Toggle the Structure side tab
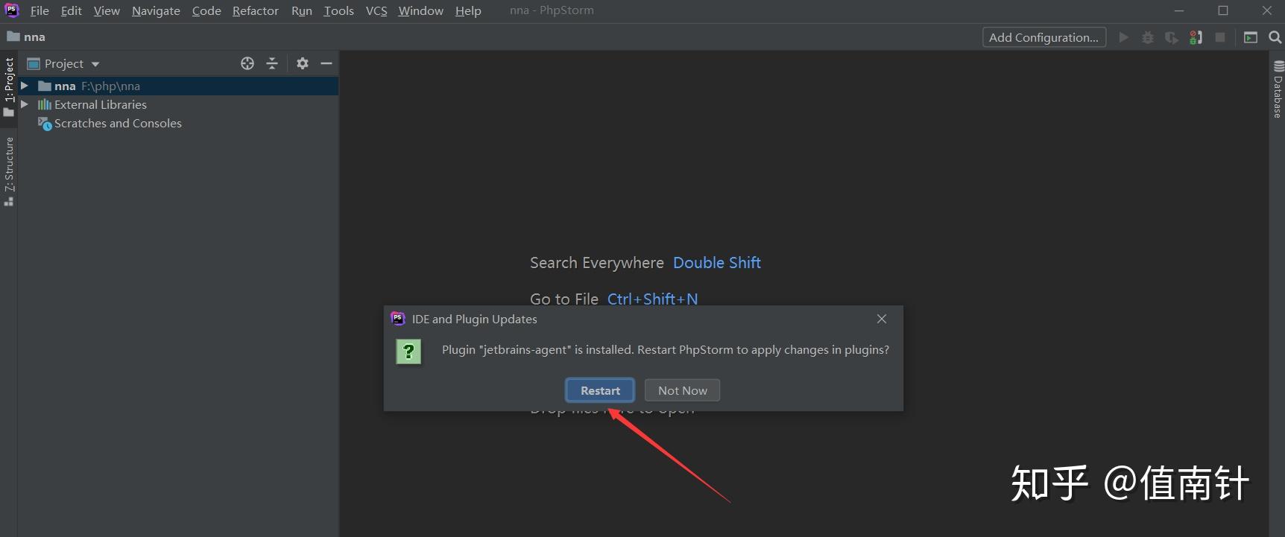1285x537 pixels. [9, 171]
